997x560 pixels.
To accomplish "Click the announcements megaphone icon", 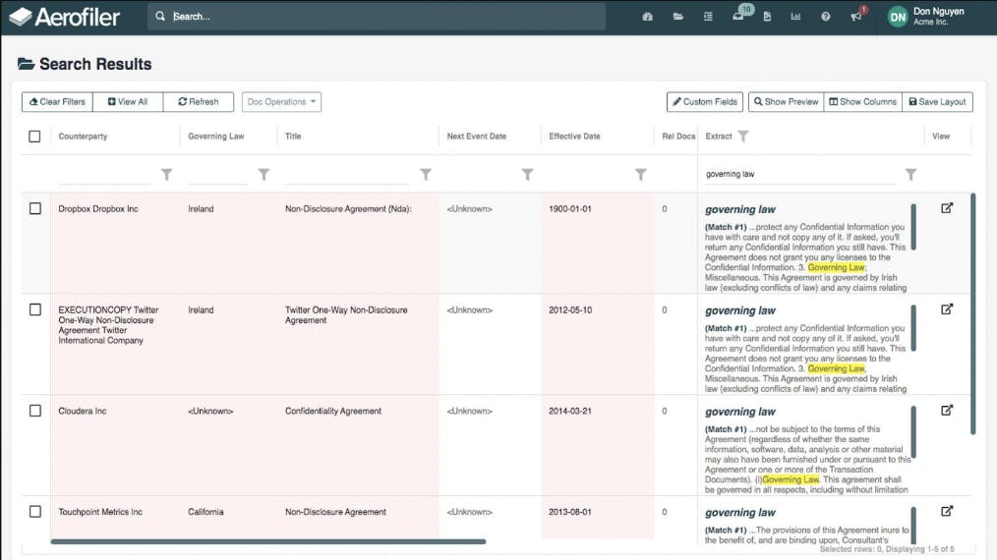I will tap(855, 17).
